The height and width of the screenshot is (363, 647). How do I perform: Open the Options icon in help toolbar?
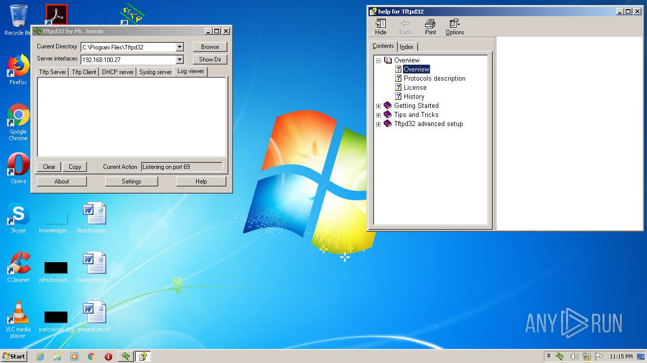click(x=455, y=27)
